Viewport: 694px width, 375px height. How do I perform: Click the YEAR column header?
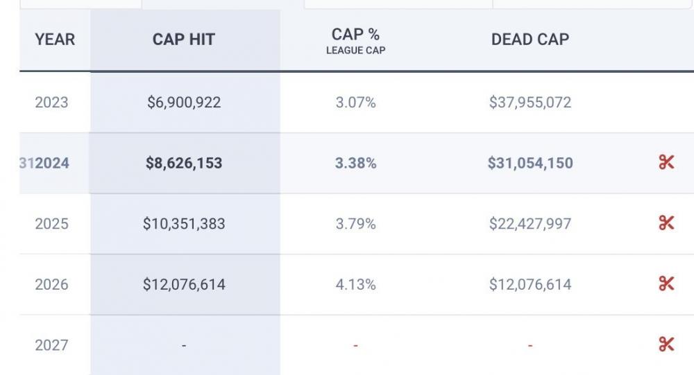[x=55, y=40]
